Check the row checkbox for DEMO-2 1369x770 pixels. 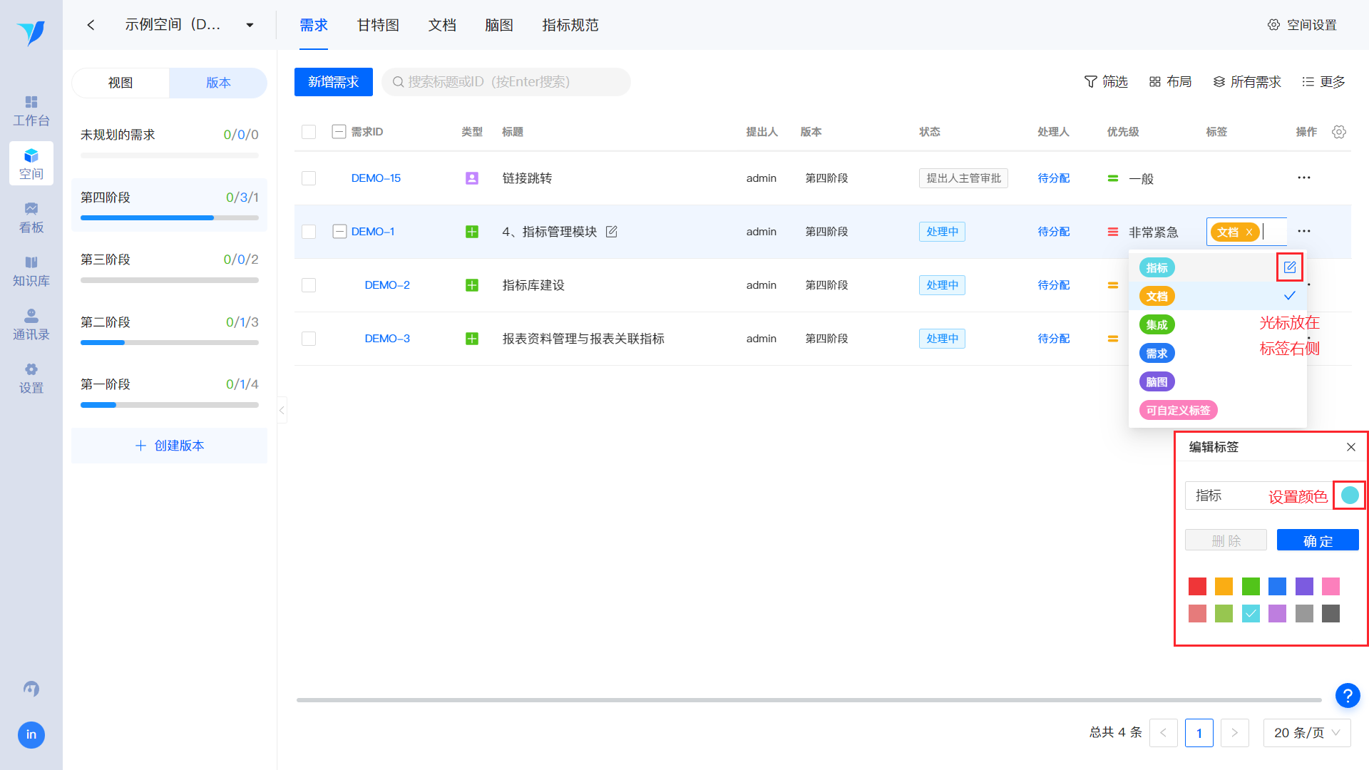point(308,284)
